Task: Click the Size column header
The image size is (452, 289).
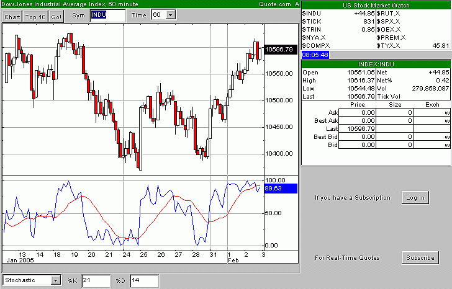Action: [395, 105]
